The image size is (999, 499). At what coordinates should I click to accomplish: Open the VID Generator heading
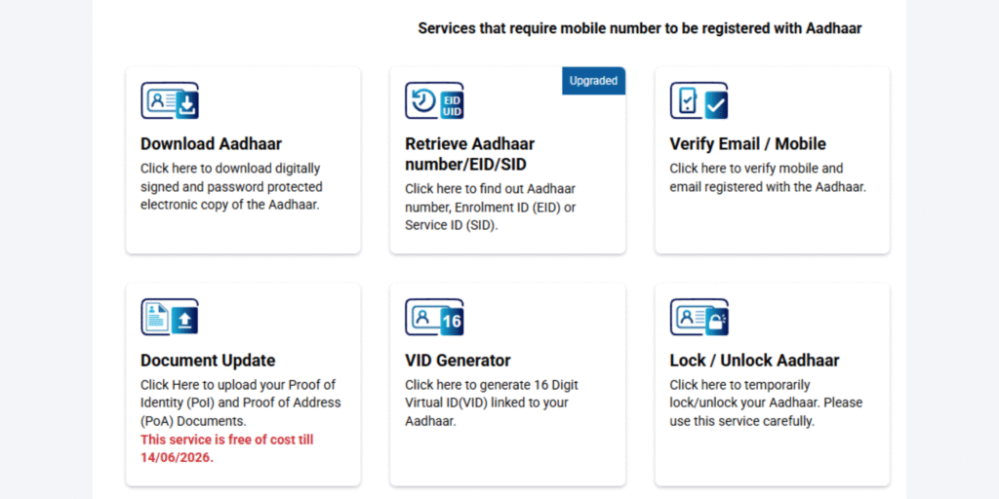click(x=458, y=361)
